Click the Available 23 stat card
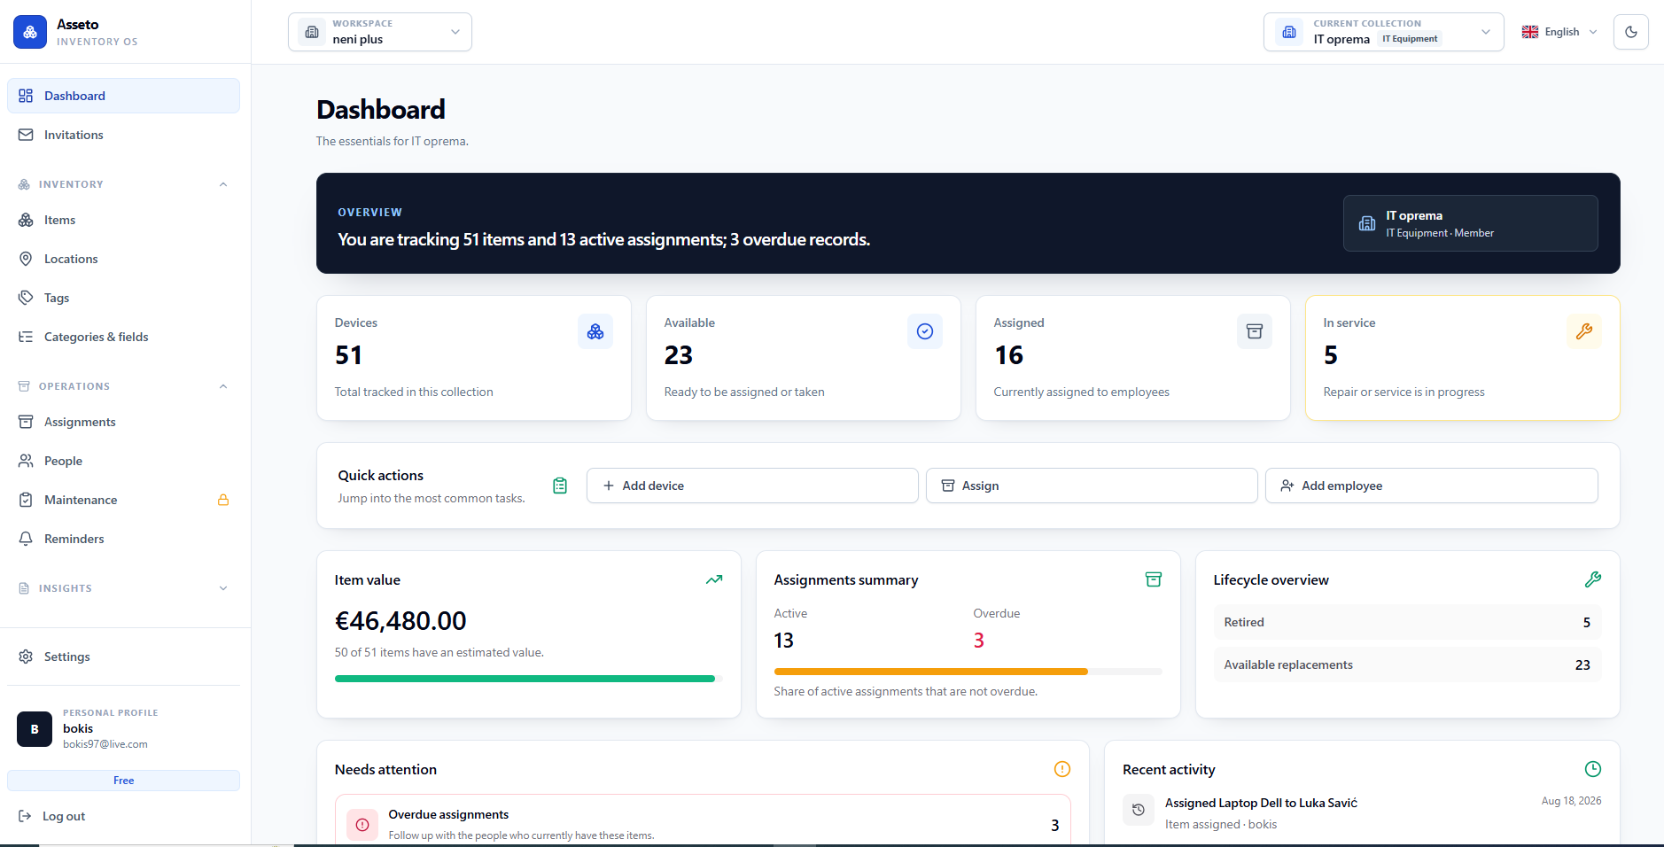Image resolution: width=1664 pixels, height=847 pixels. tap(804, 358)
